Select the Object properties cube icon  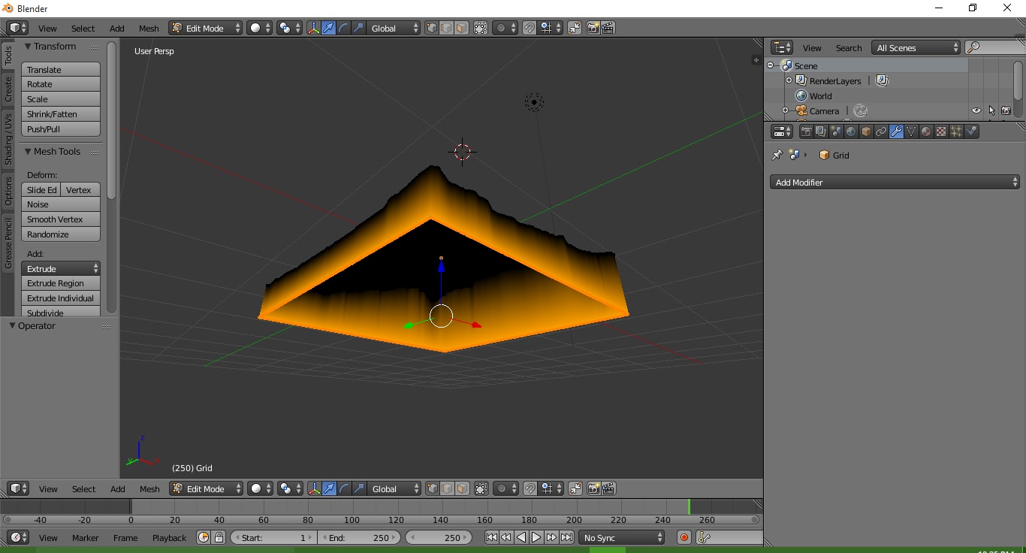click(x=866, y=131)
